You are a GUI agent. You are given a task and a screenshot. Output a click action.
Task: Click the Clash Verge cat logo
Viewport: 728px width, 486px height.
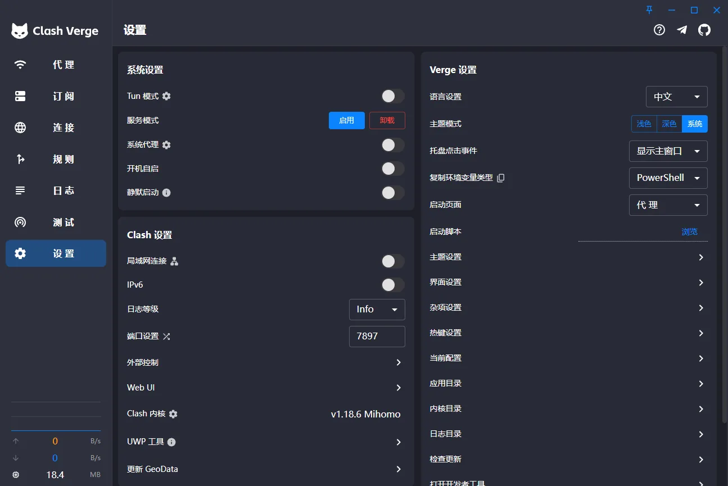tap(20, 31)
